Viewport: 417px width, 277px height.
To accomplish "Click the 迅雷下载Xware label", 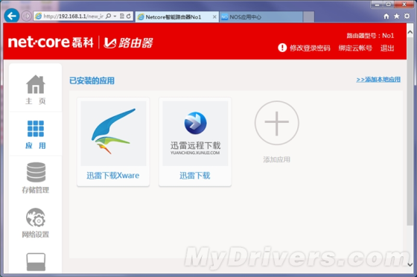I will pos(112,176).
